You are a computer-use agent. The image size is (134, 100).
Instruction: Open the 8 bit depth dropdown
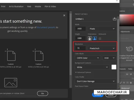[x=109, y=58]
